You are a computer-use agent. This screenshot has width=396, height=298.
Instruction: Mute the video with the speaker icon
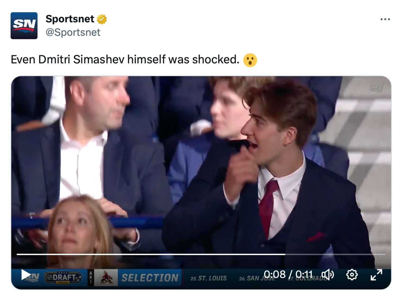tap(327, 275)
